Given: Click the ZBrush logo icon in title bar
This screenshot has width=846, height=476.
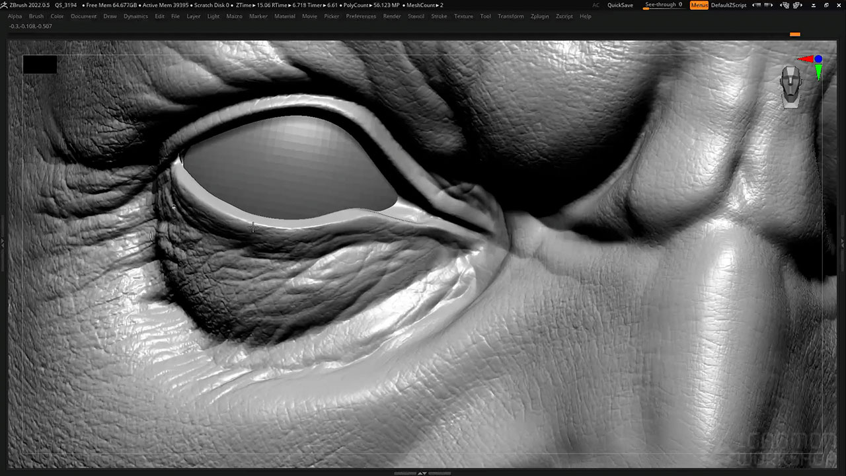Looking at the screenshot, I should (5, 5).
